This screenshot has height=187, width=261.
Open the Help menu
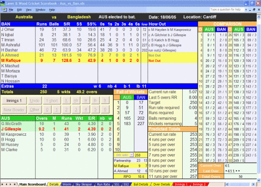(x=52, y=10)
